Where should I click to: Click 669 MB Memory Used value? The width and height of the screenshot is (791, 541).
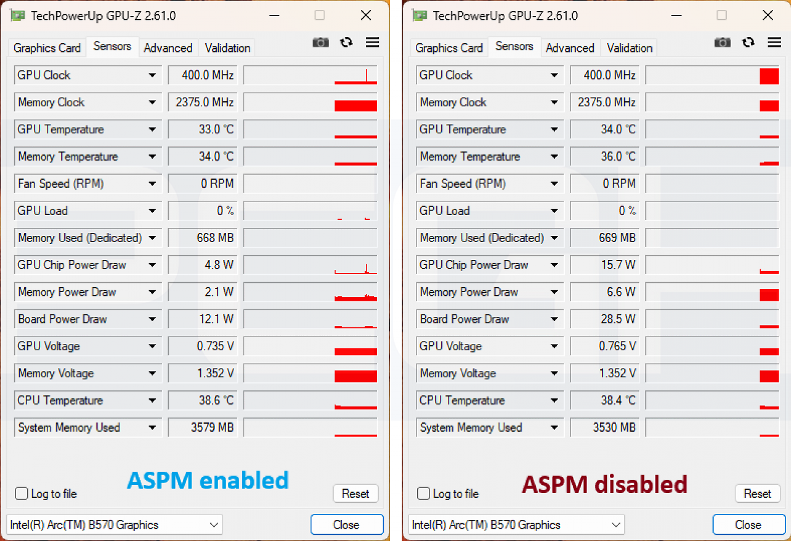(605, 238)
